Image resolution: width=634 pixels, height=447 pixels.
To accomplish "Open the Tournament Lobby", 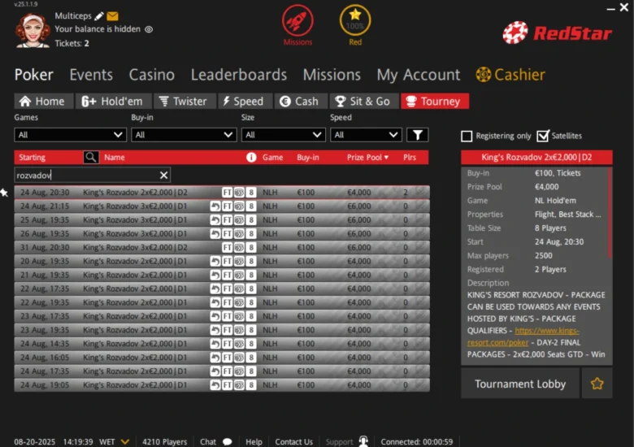I will click(x=520, y=384).
